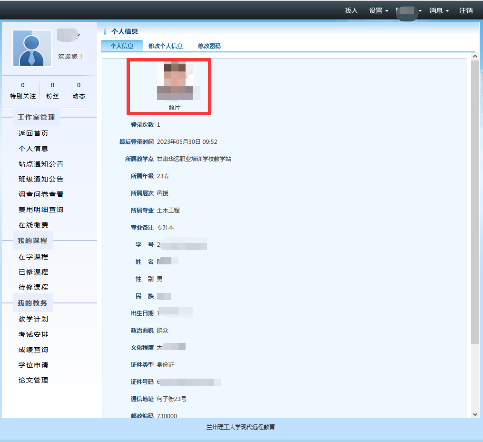The width and height of the screenshot is (483, 442).
Task: Click the user avatar icon in sidebar
Action: [x=32, y=48]
